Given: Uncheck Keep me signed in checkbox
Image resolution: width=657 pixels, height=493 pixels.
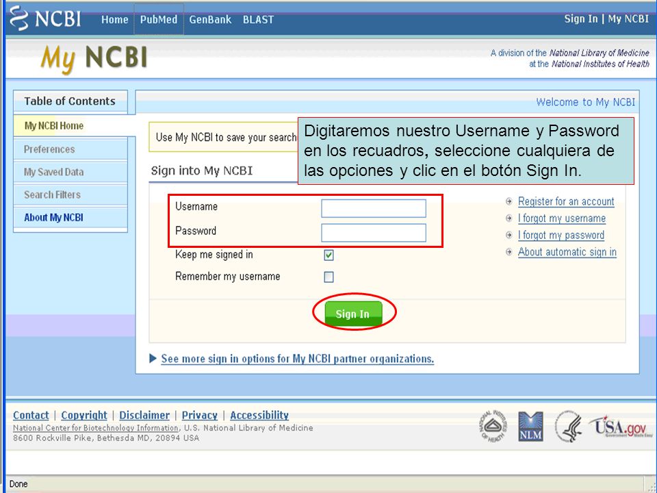Looking at the screenshot, I should pyautogui.click(x=329, y=255).
